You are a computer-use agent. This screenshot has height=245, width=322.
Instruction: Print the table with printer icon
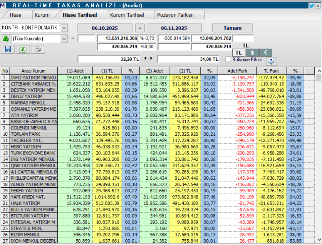click(38, 49)
